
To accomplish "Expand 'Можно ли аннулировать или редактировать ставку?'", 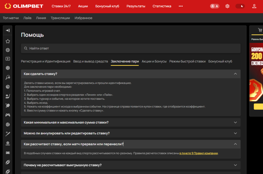I will click(x=131, y=133).
